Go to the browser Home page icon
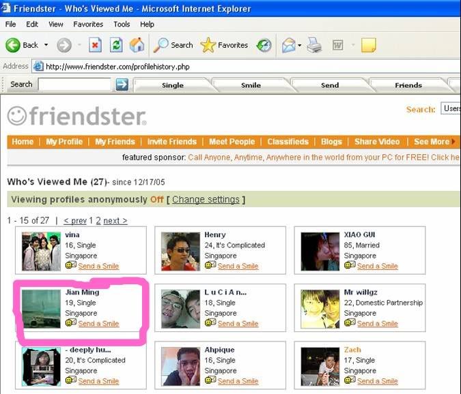The width and height of the screenshot is (461, 394). coord(137,45)
